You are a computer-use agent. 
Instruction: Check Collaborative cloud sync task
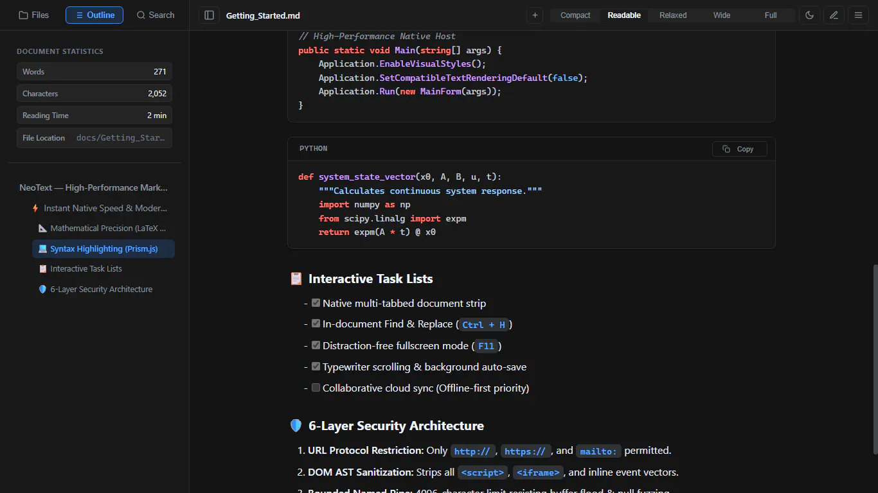pyautogui.click(x=316, y=388)
